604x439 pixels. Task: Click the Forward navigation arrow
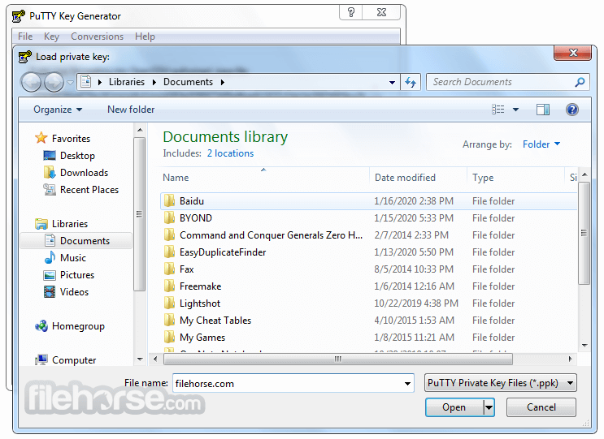pyautogui.click(x=54, y=82)
